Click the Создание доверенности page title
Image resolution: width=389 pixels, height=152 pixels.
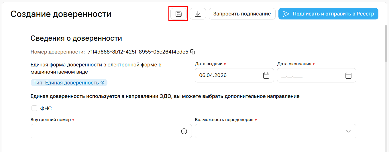(61, 14)
